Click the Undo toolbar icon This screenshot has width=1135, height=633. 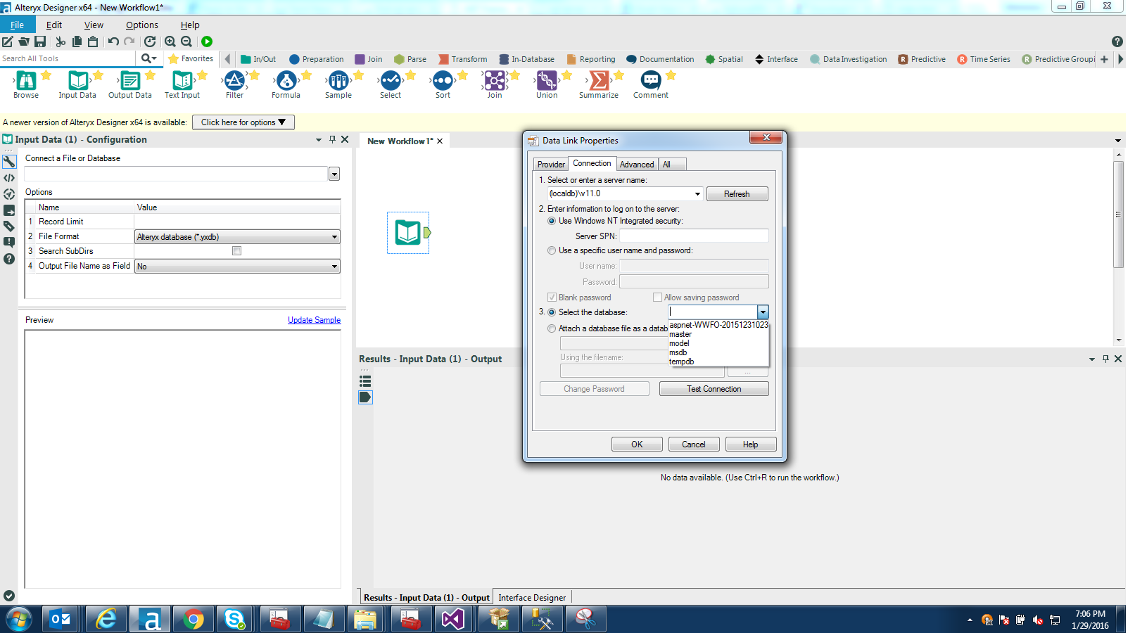point(113,41)
